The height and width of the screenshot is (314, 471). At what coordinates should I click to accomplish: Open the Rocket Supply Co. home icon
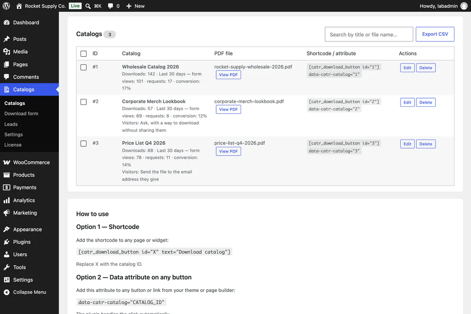[x=19, y=6]
